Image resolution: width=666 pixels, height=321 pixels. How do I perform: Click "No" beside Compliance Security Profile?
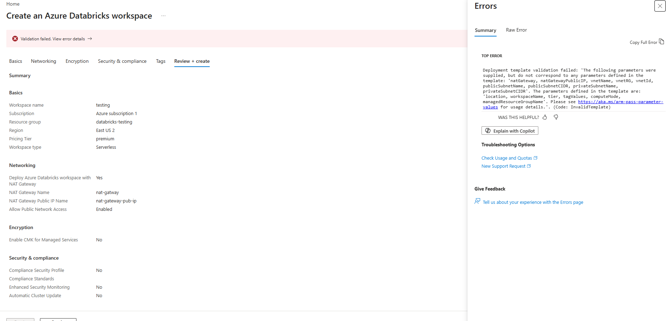99,270
